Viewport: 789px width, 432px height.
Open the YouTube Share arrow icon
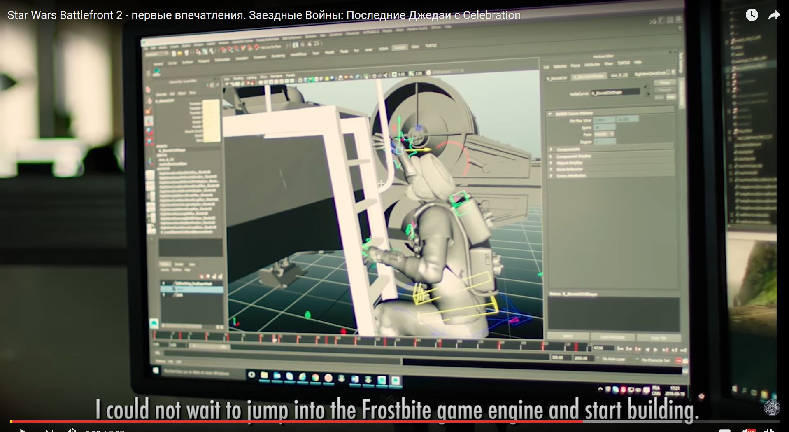pos(774,15)
